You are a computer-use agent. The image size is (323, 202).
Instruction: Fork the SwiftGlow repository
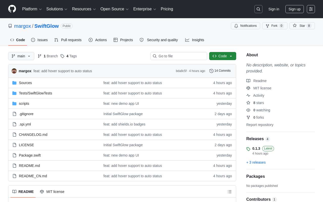[275, 26]
